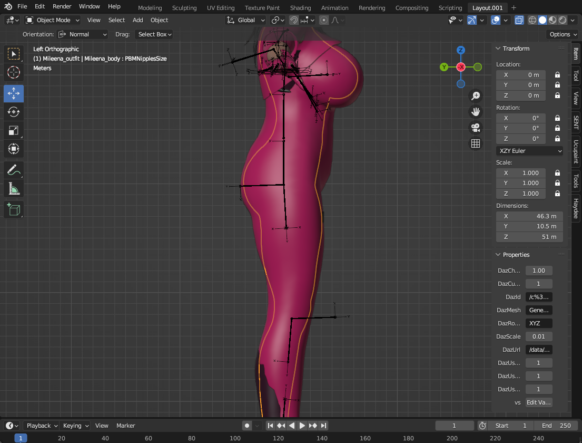This screenshot has width=582, height=443.
Task: Toggle lock on Rotation Z
Action: (x=557, y=139)
